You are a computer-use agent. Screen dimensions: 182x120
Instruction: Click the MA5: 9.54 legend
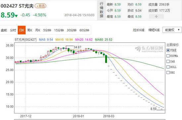(x=46, y=40)
